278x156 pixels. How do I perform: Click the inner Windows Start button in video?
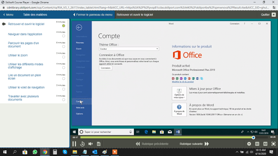pos(74,132)
